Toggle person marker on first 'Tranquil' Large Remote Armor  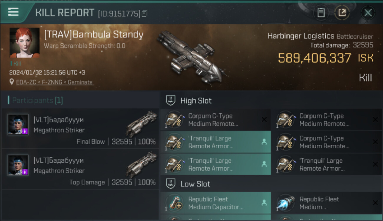(264, 142)
